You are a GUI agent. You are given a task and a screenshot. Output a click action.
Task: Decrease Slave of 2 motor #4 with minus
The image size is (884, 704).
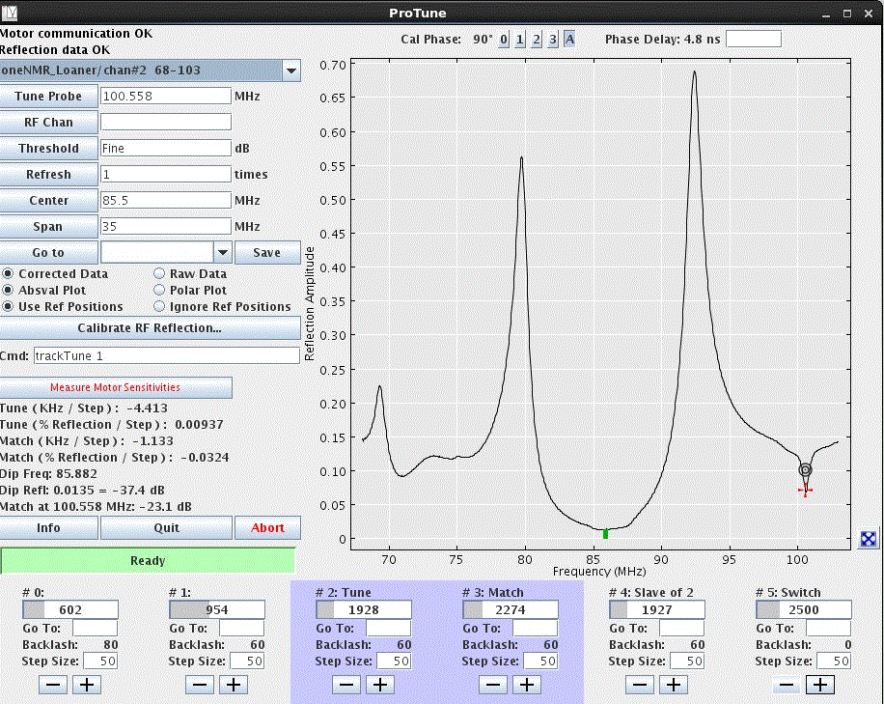[639, 685]
